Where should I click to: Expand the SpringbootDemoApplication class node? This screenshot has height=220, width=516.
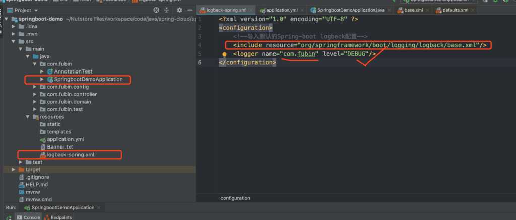(x=42, y=79)
